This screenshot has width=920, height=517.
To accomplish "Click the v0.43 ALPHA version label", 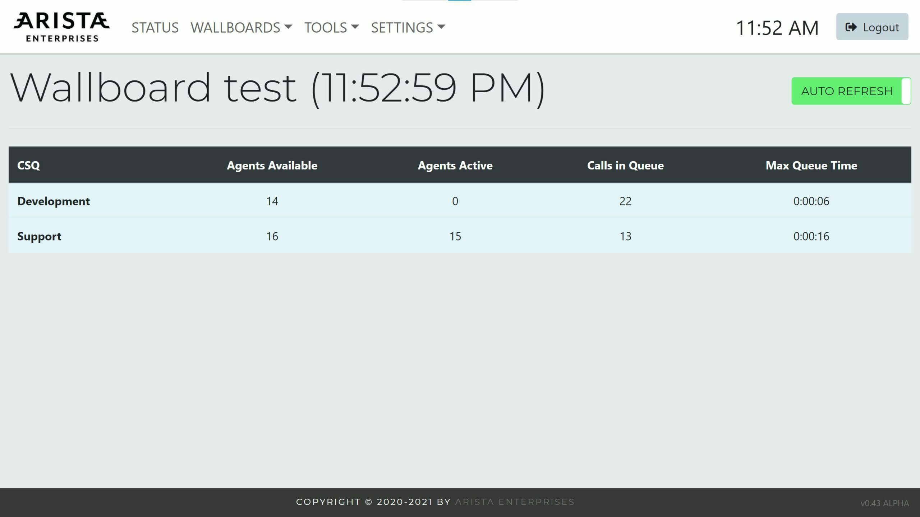I will [884, 503].
